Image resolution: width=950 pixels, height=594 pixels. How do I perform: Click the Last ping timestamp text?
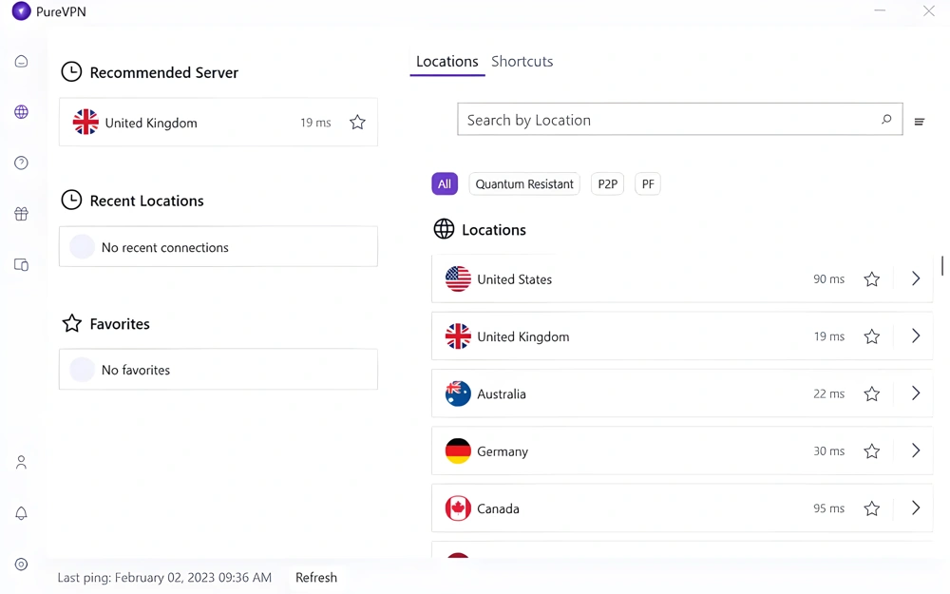click(x=164, y=577)
